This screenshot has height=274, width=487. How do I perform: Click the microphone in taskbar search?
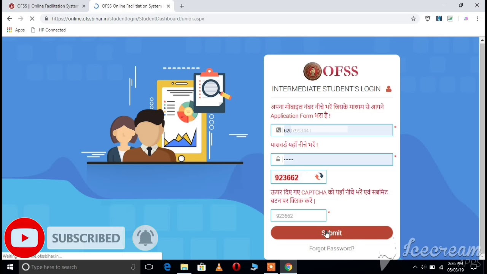[133, 267]
